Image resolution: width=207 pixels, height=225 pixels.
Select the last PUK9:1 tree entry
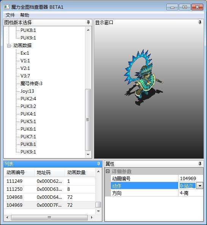(28, 152)
